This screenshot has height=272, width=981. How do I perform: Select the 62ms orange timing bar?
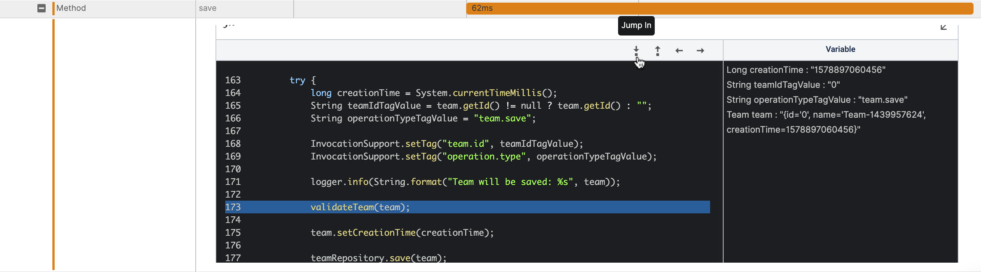(x=719, y=8)
